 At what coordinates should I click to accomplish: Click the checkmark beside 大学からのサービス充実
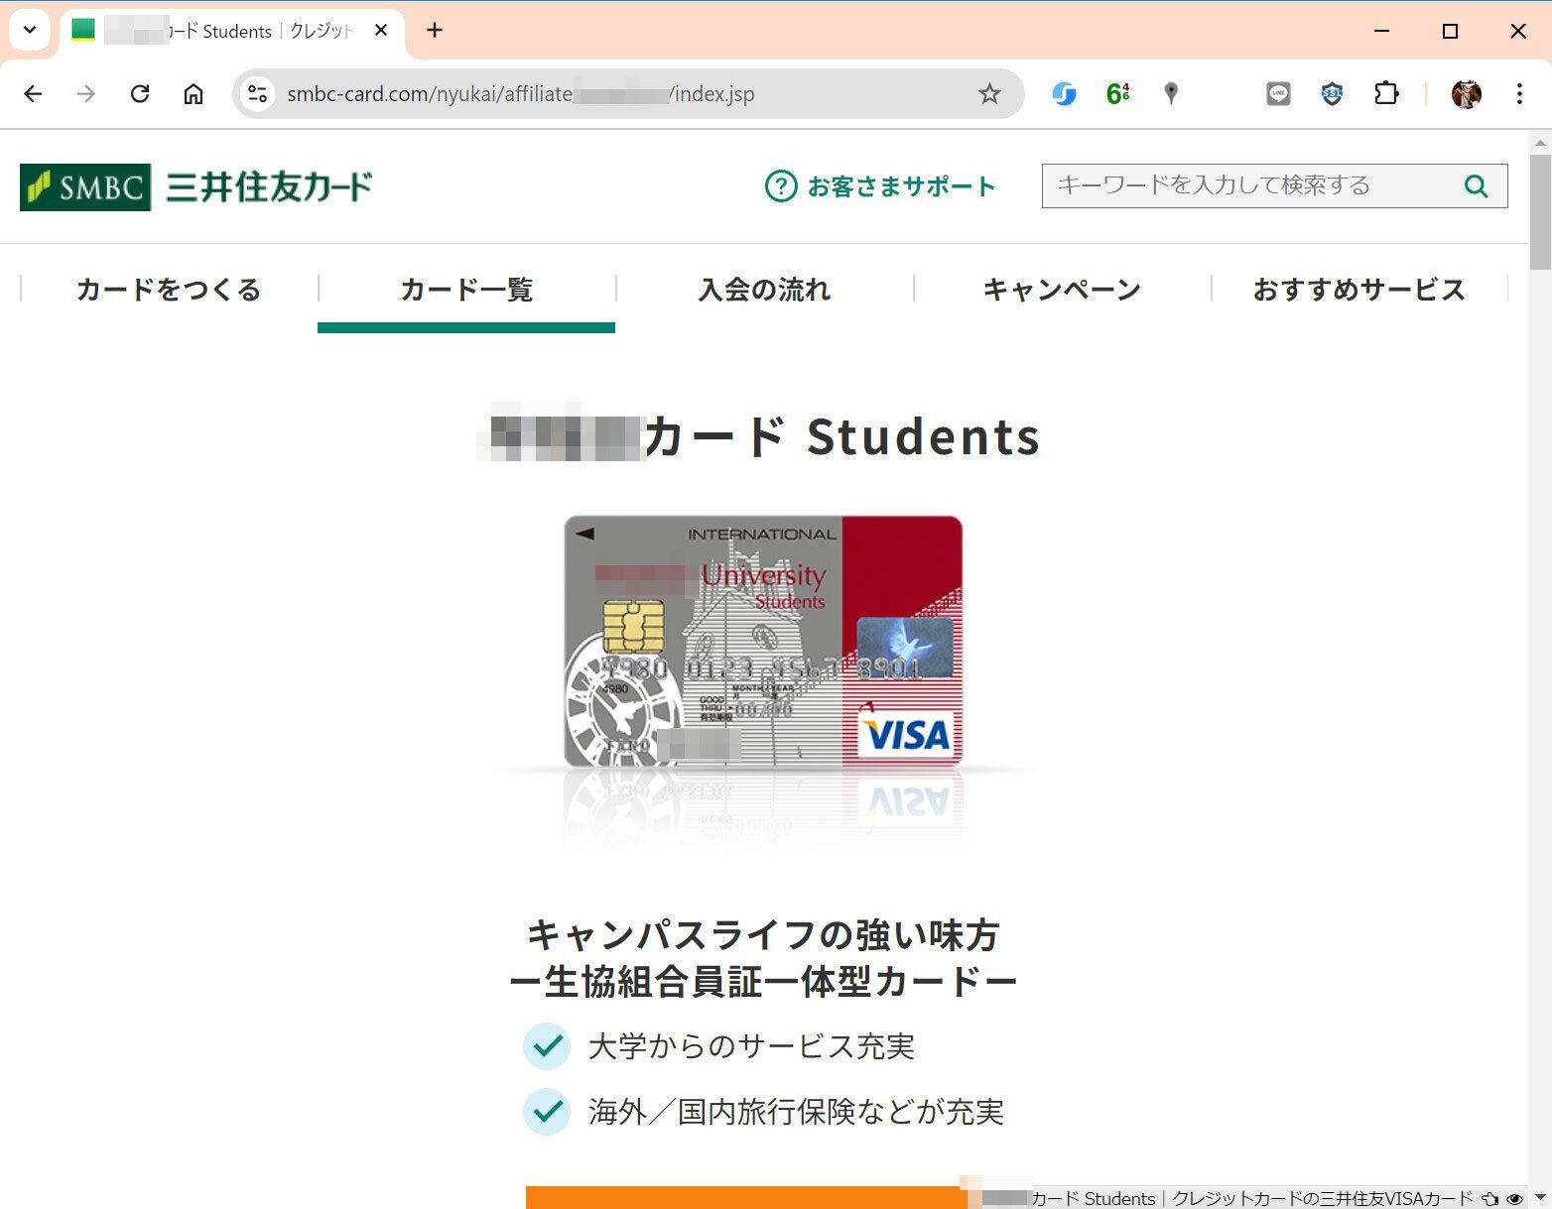tap(547, 1046)
